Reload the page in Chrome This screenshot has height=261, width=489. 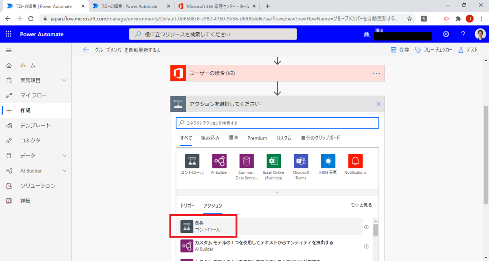point(31,19)
